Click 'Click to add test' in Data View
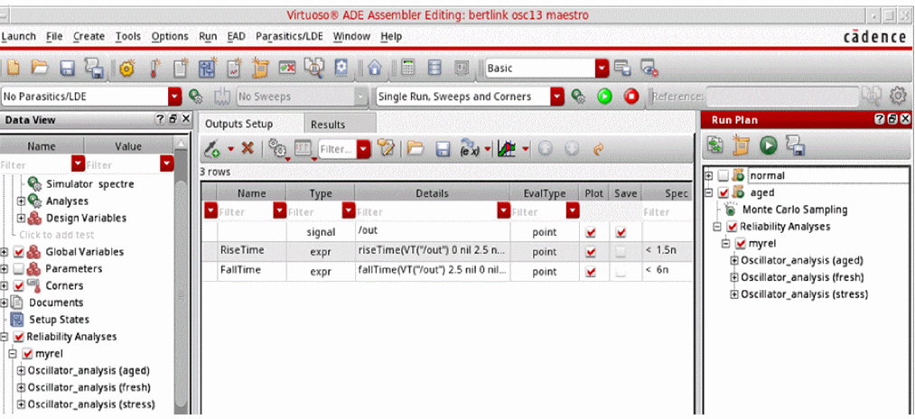The height and width of the screenshot is (419, 915). click(57, 235)
